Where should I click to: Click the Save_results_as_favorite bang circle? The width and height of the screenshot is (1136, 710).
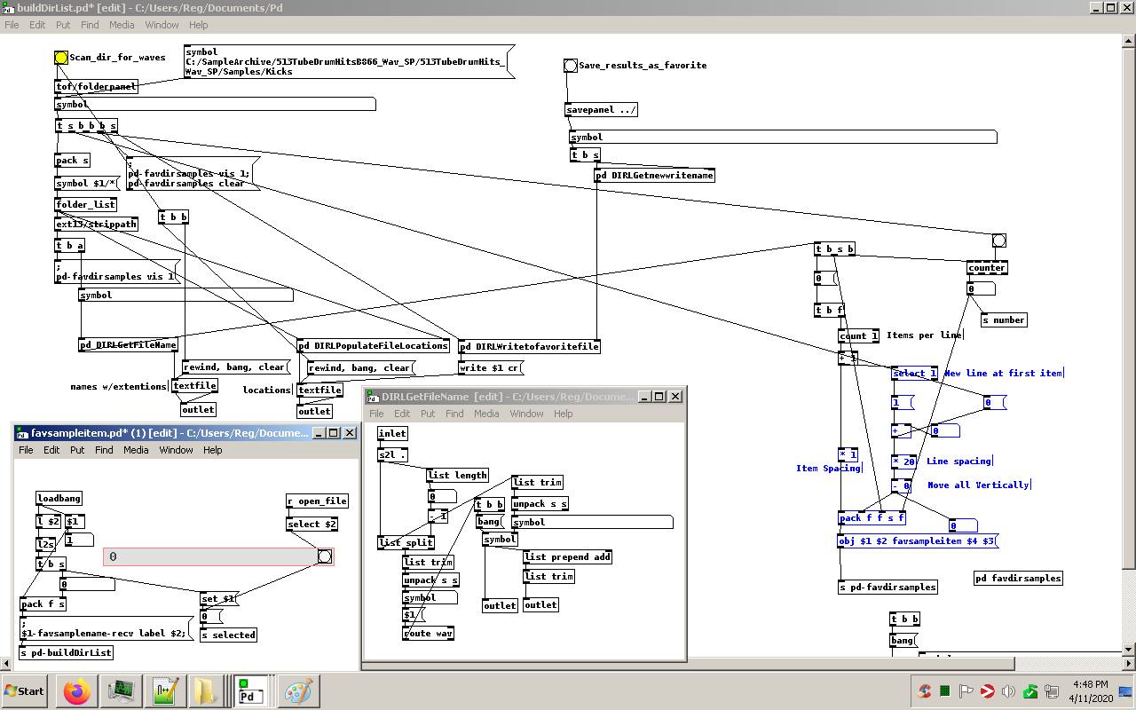[x=571, y=66]
